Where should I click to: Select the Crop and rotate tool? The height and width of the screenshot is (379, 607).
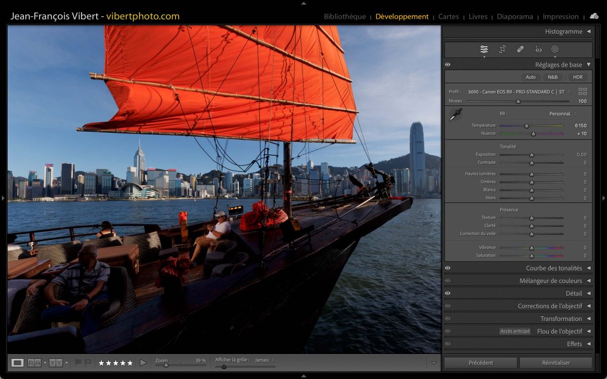pyautogui.click(x=502, y=49)
